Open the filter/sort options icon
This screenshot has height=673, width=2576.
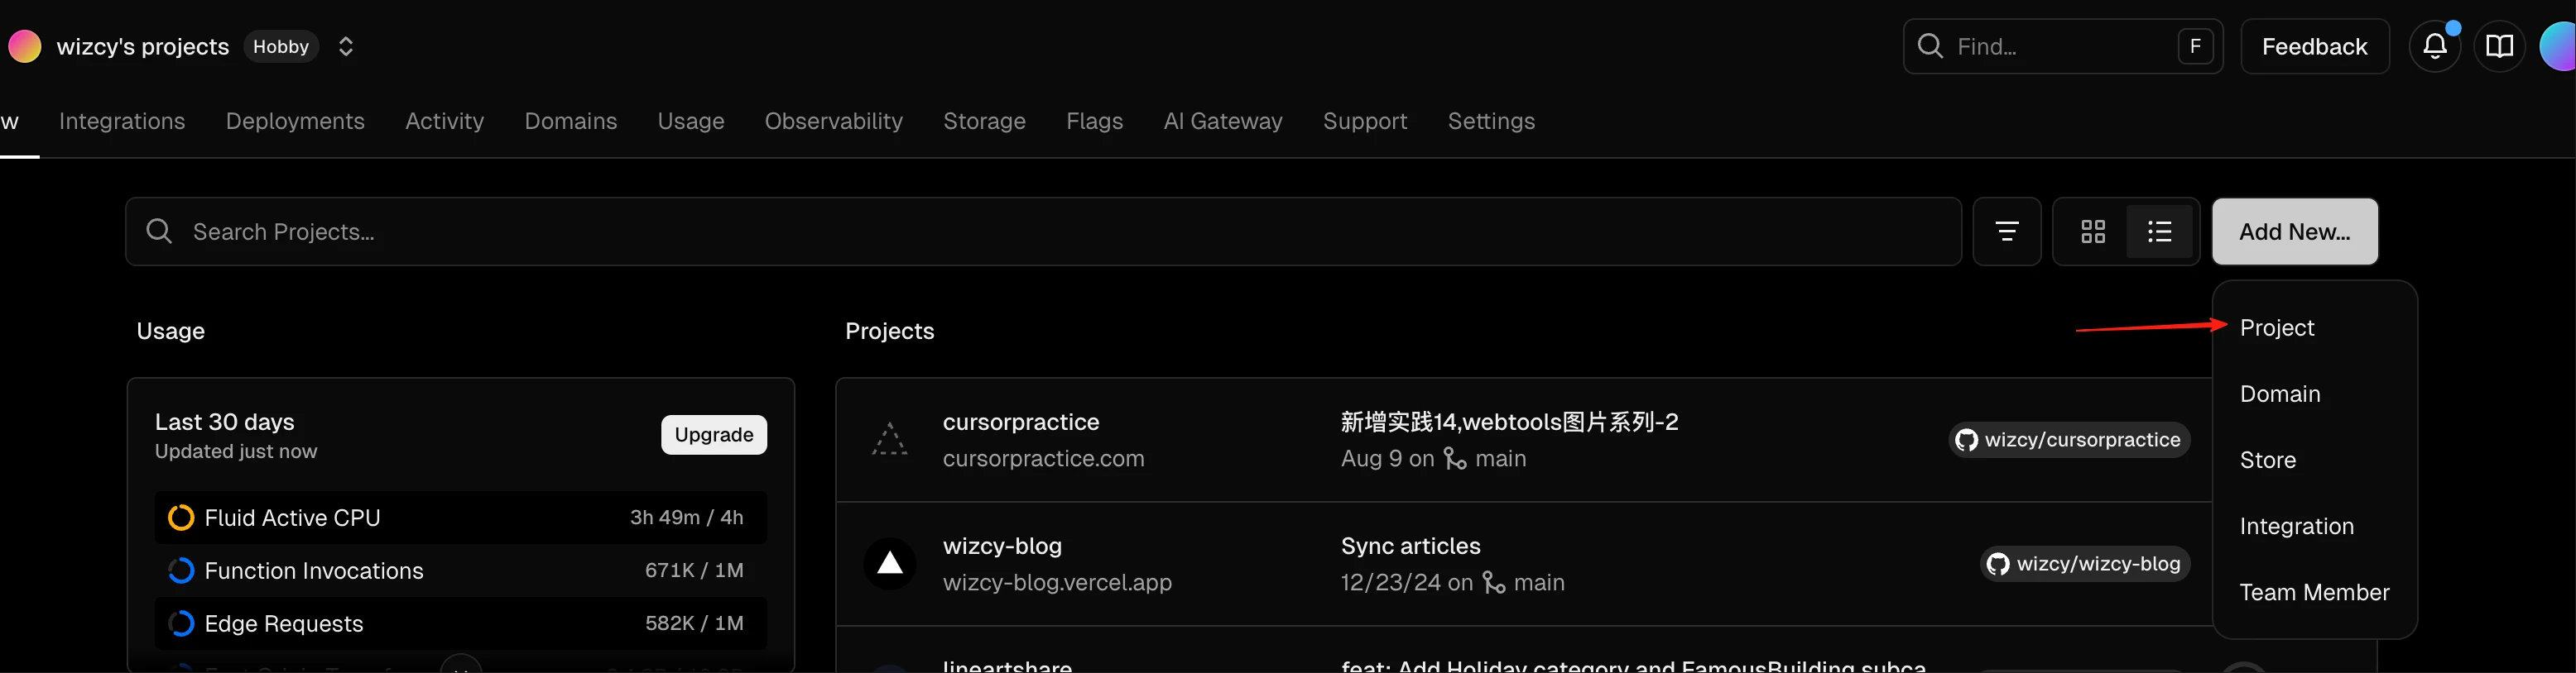[x=2006, y=231]
